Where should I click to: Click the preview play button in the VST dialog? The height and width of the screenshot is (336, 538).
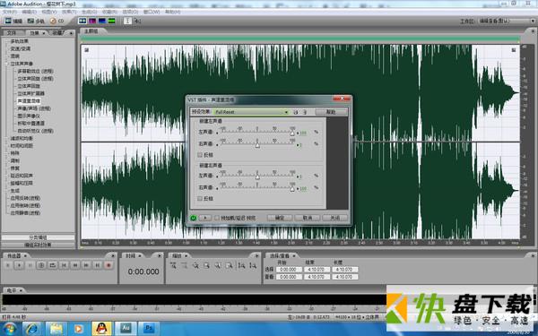click(x=204, y=218)
